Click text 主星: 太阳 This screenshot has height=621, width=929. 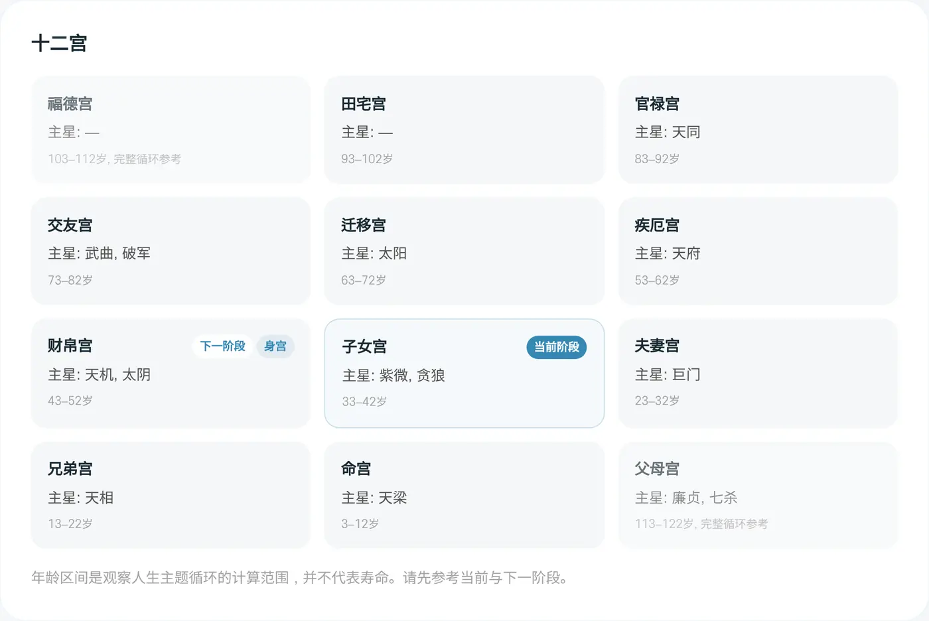click(374, 253)
